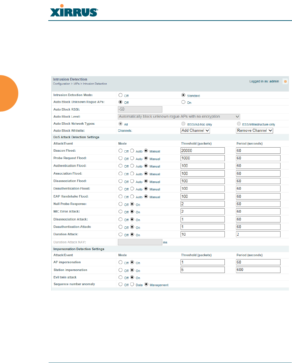Turn Off Evil twin attack detection
This screenshot has height=363, width=292.
(x=121, y=277)
